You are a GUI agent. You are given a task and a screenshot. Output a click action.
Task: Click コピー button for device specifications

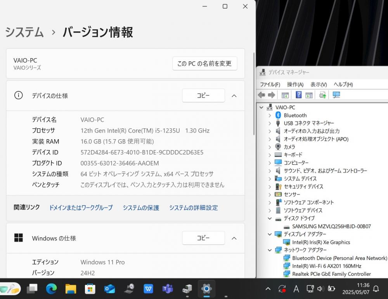203,95
